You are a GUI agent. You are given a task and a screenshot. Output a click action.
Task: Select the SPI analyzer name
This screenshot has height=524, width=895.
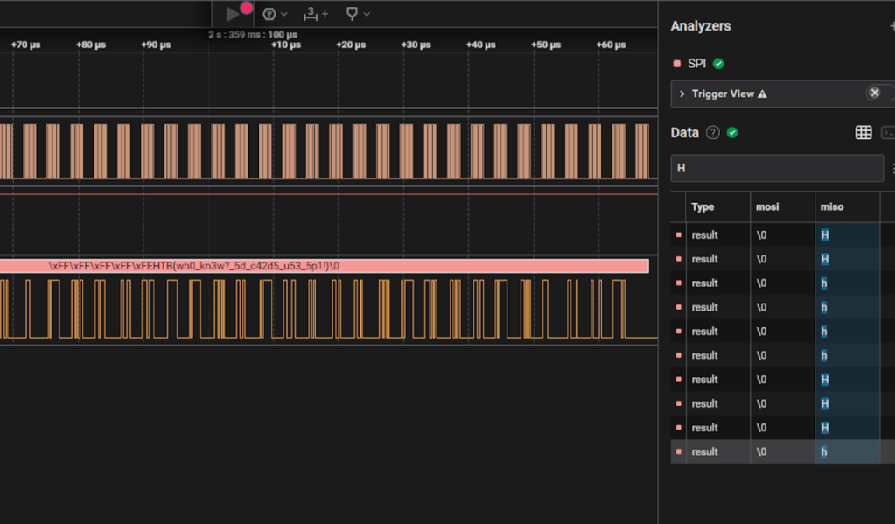pyautogui.click(x=696, y=64)
